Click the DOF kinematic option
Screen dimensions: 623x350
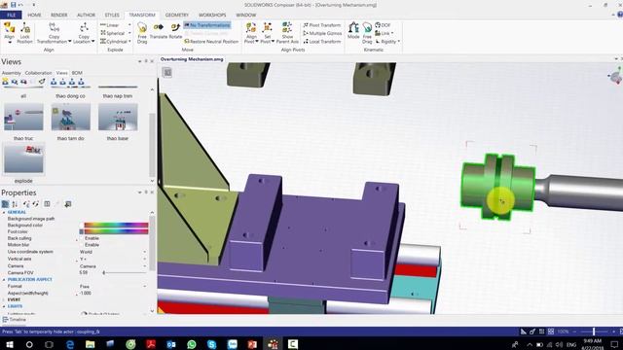pos(383,25)
